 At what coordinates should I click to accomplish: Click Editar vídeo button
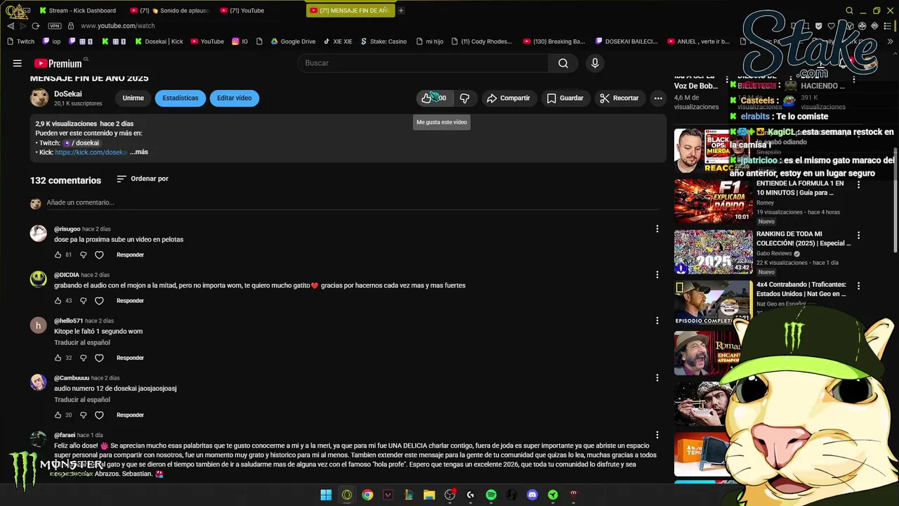pyautogui.click(x=235, y=98)
